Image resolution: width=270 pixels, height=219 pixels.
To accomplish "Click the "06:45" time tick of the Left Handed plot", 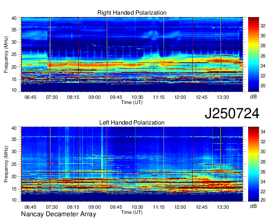I will [31, 207].
